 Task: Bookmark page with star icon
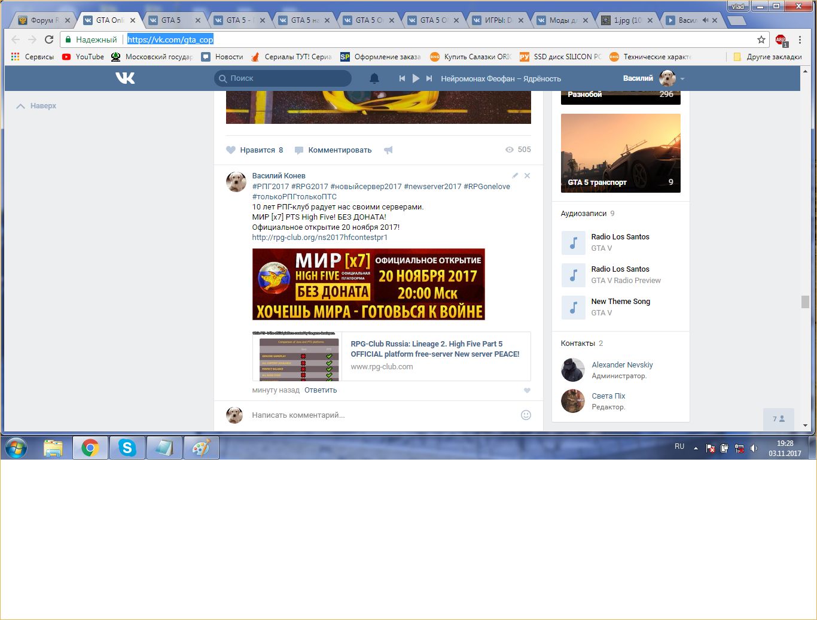[761, 39]
